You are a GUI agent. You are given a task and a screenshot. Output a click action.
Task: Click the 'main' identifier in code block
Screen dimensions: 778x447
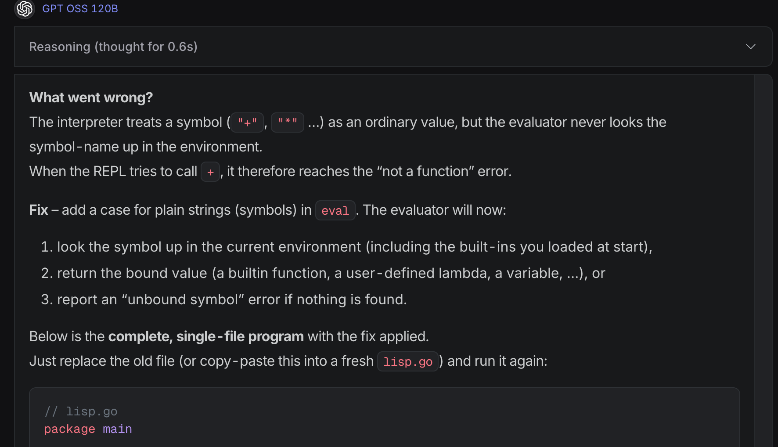pyautogui.click(x=117, y=429)
